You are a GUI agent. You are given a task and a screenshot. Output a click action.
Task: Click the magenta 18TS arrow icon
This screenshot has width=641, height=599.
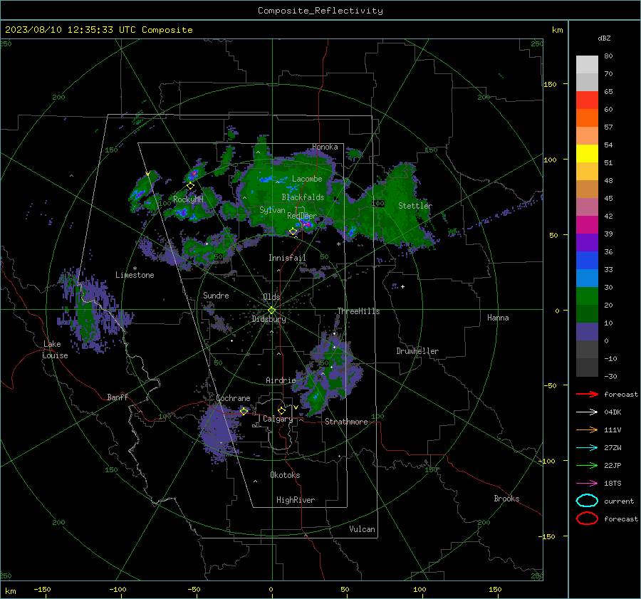click(587, 484)
